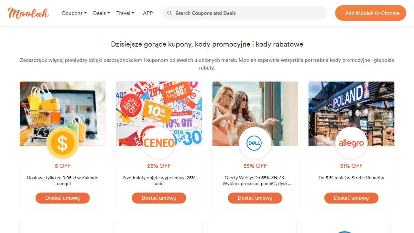
Task: Click Dostać umowę under the Allegro offer
Action: click(351, 198)
